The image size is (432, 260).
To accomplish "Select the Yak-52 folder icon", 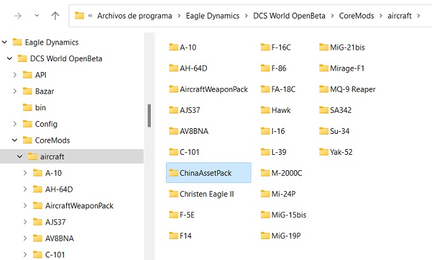I will tap(324, 152).
